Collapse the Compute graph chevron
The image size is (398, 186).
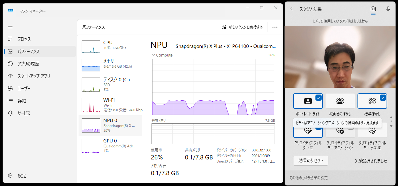(153, 55)
